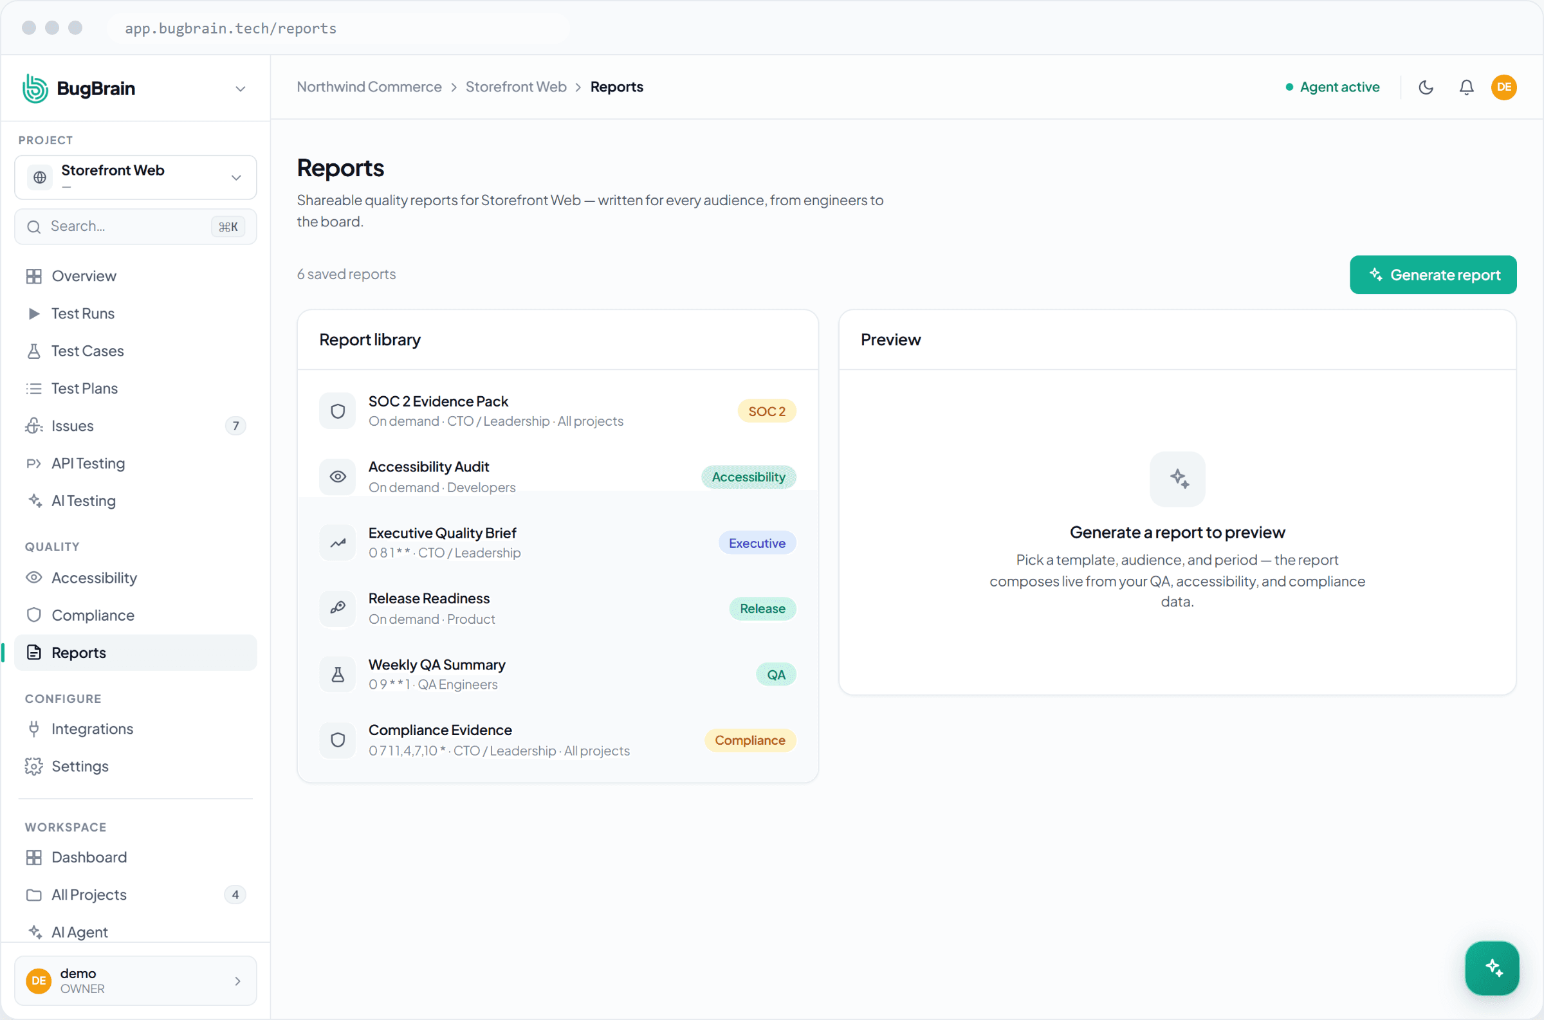Click the API Testing icon
Screen dimensions: 1544x1020
point(34,463)
